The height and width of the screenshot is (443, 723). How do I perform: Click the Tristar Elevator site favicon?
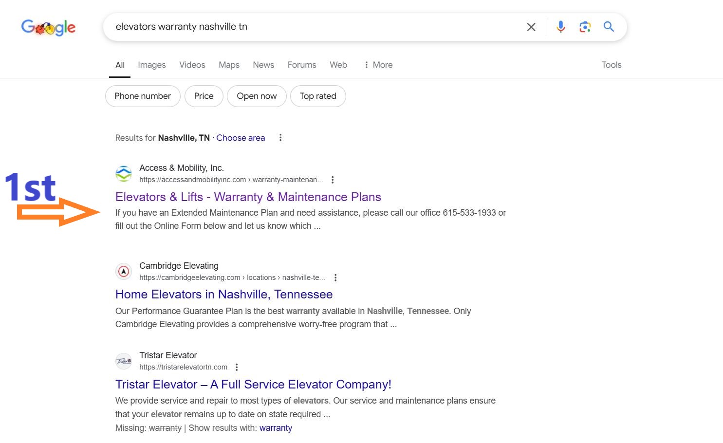coord(124,361)
